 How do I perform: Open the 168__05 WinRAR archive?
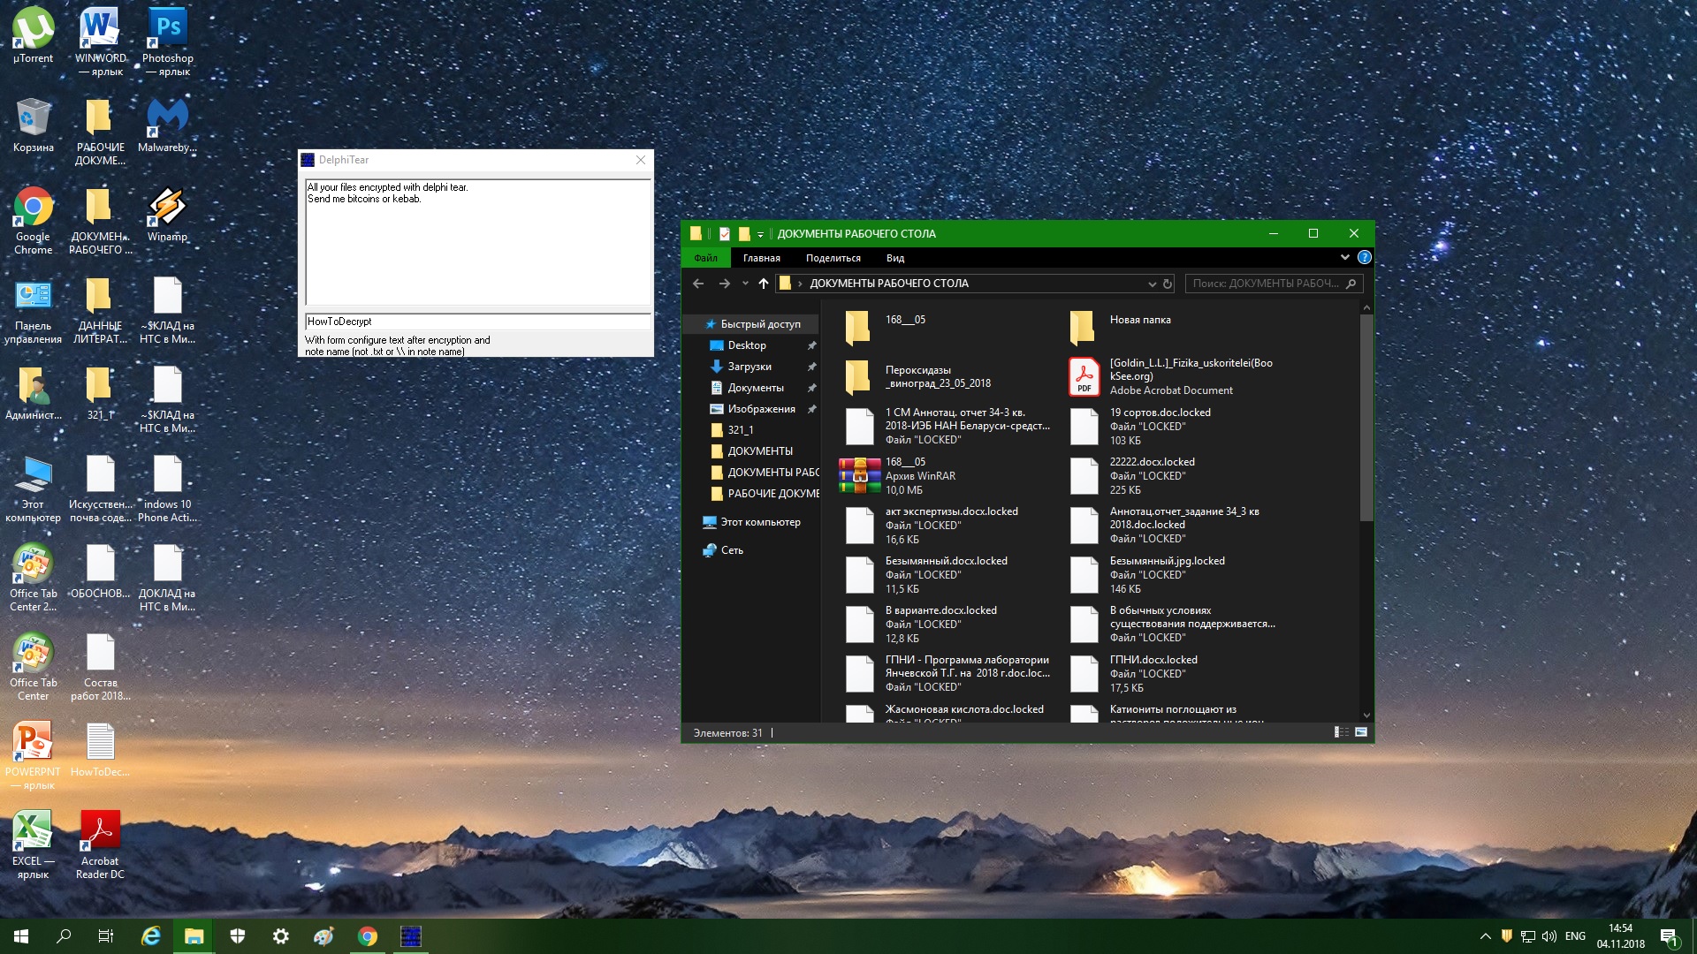[859, 475]
